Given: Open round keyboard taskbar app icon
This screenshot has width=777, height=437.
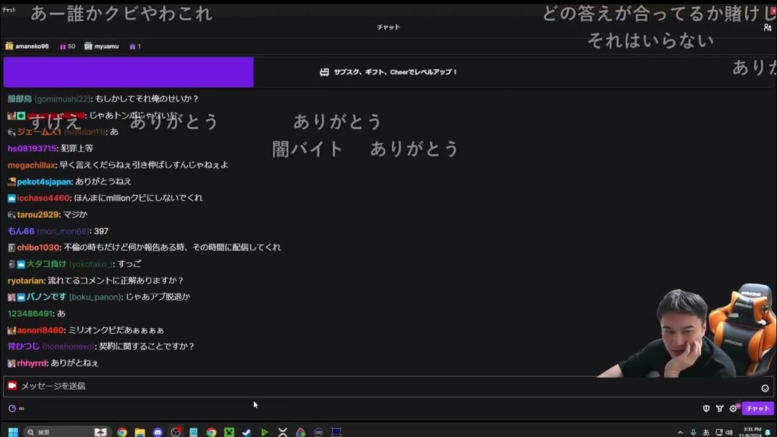Looking at the screenshot, I should (318, 432).
